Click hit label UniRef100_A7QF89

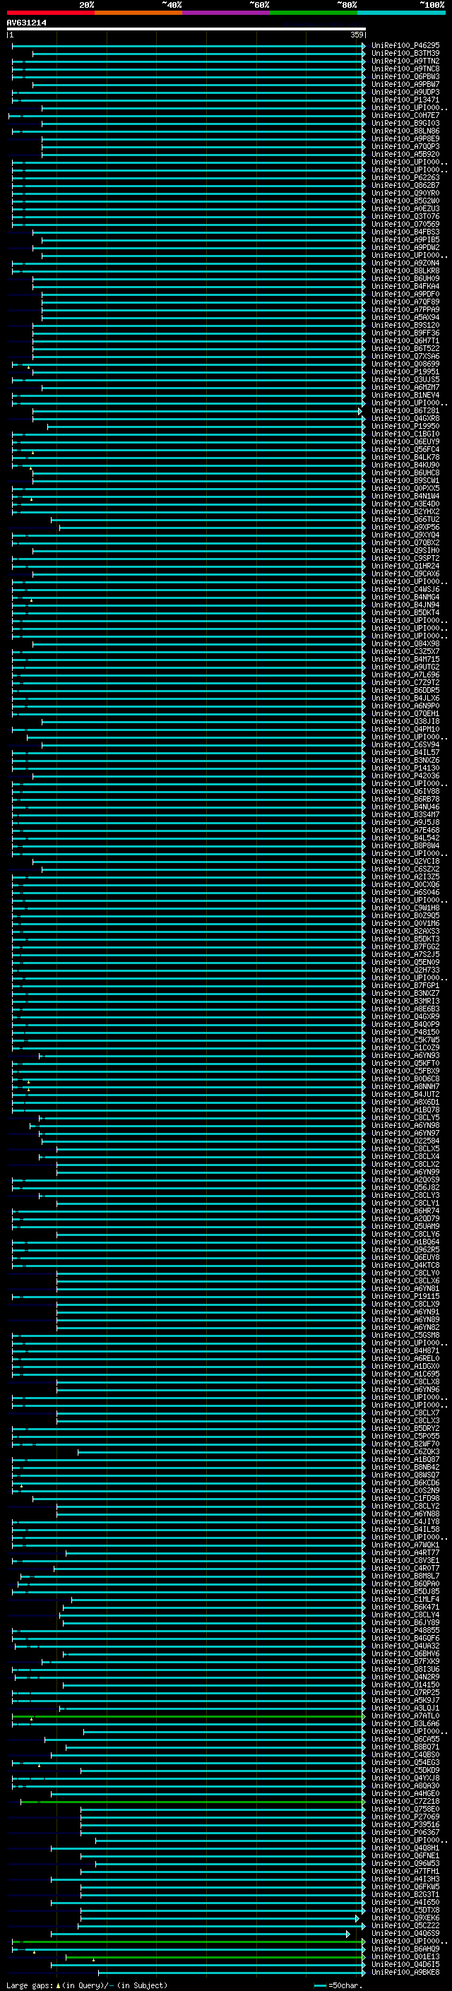tap(405, 302)
